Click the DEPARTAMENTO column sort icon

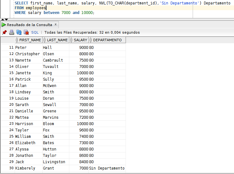(91, 40)
